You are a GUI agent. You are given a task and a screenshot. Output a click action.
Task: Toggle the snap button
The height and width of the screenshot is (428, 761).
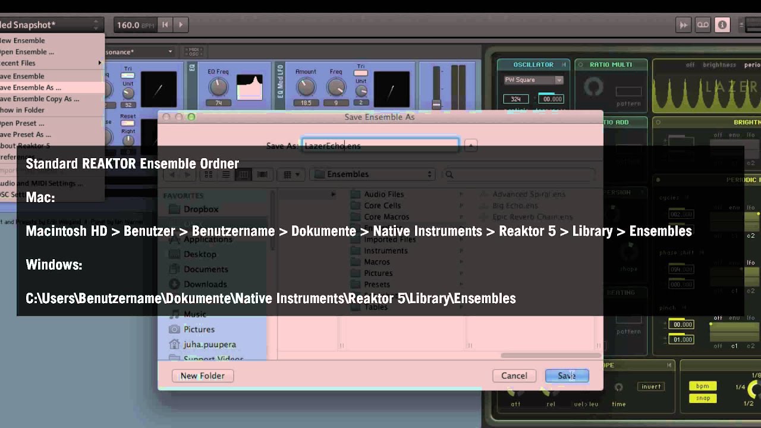point(703,398)
